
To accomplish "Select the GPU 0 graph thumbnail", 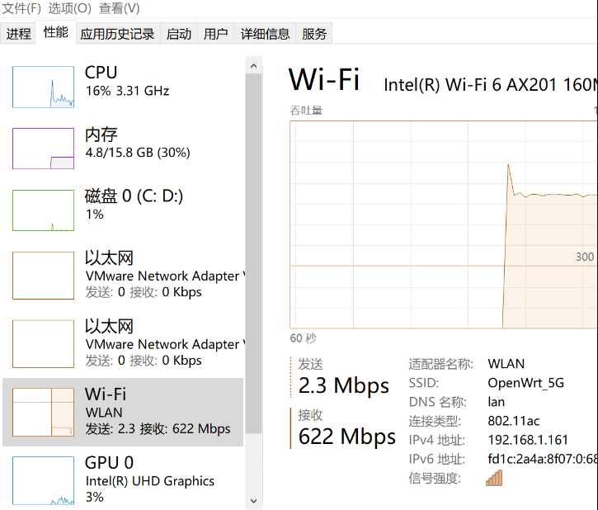I will [43, 480].
